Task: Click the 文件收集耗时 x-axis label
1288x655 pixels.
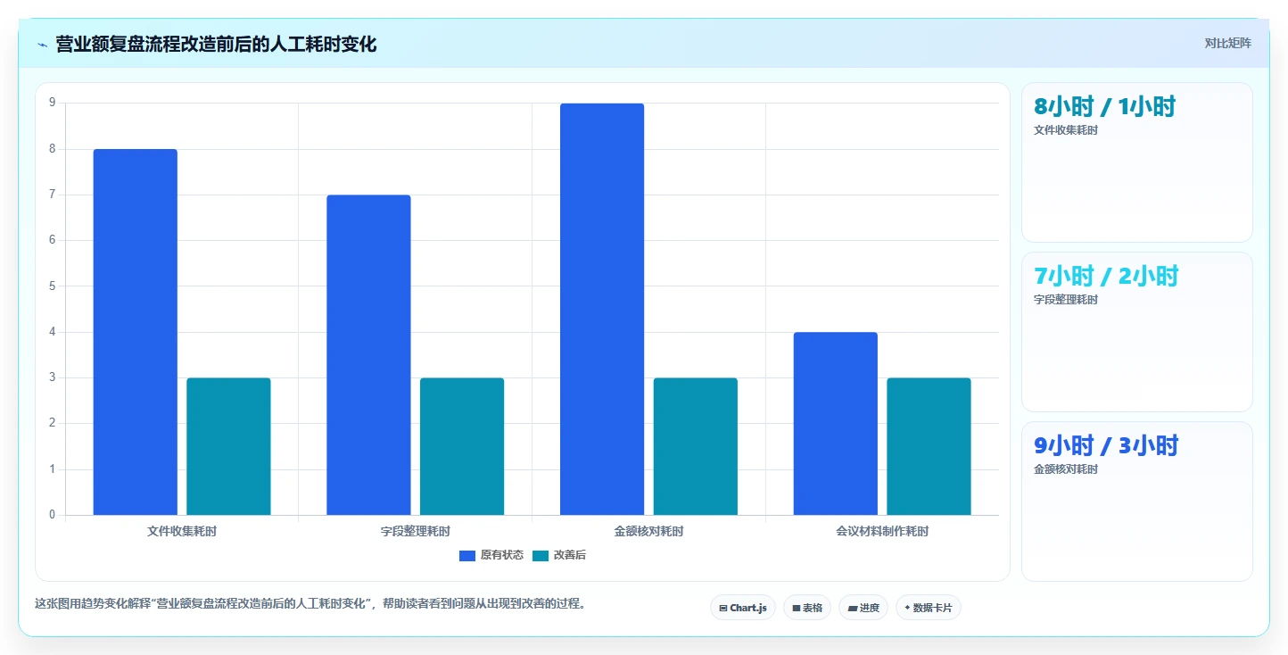Action: point(182,531)
